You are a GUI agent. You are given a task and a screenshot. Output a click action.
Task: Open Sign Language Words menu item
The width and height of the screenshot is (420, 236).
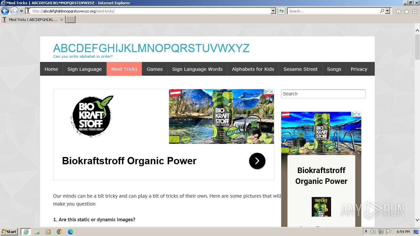(x=197, y=69)
